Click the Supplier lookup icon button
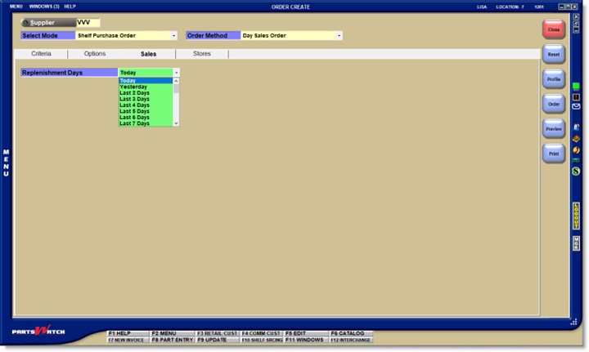 point(25,23)
